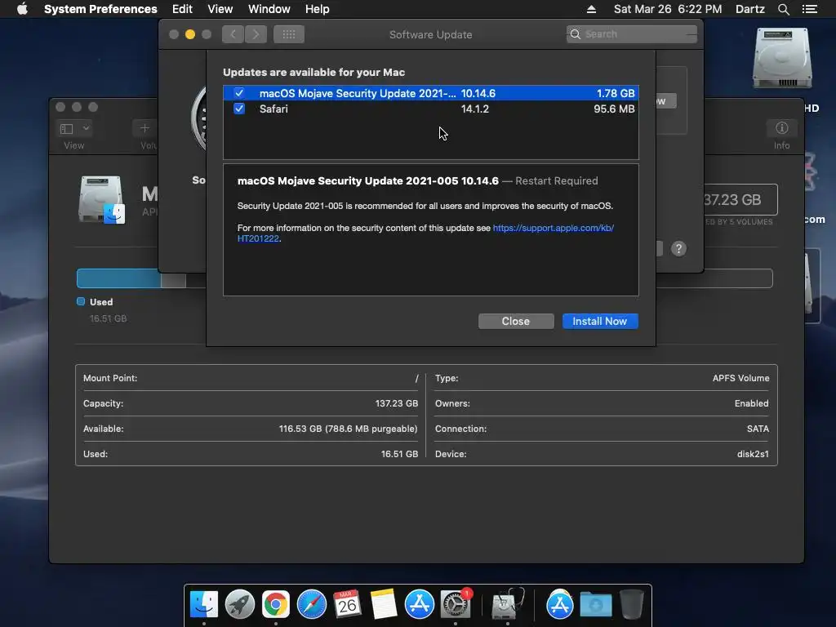Open the Help menu
Image resolution: width=836 pixels, height=627 pixels.
(318, 9)
